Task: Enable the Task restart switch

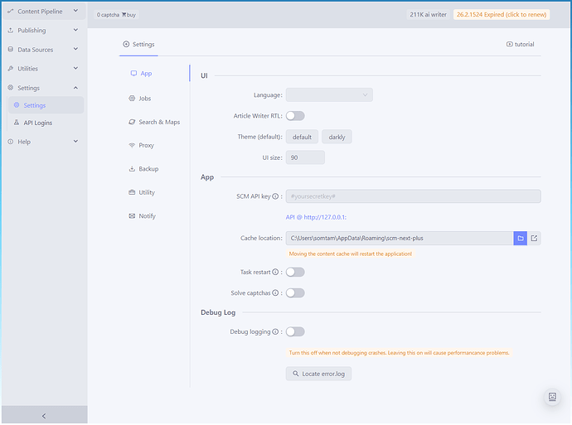Action: (x=295, y=272)
